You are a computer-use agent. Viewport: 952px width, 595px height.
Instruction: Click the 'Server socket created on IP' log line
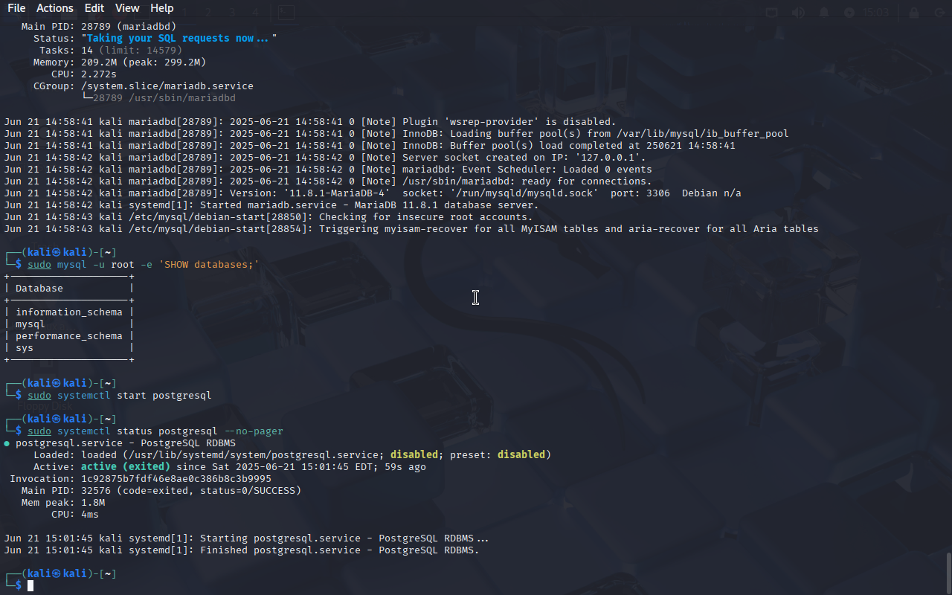pos(325,158)
